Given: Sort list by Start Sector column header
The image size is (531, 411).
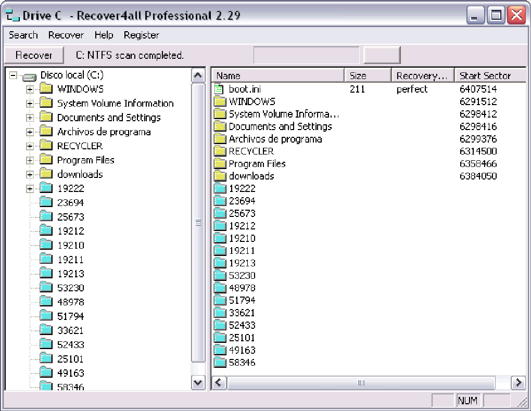Looking at the screenshot, I should click(491, 75).
